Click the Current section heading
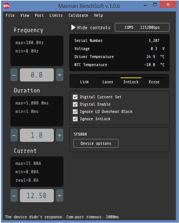179x223 pixels. [x=25, y=151]
